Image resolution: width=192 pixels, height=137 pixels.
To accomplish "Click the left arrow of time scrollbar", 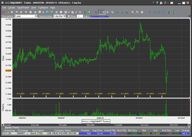I will tap(2, 125).
